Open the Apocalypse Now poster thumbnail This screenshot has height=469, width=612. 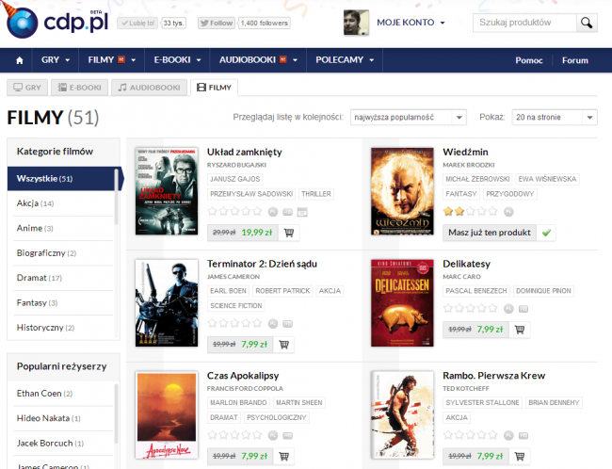click(167, 415)
